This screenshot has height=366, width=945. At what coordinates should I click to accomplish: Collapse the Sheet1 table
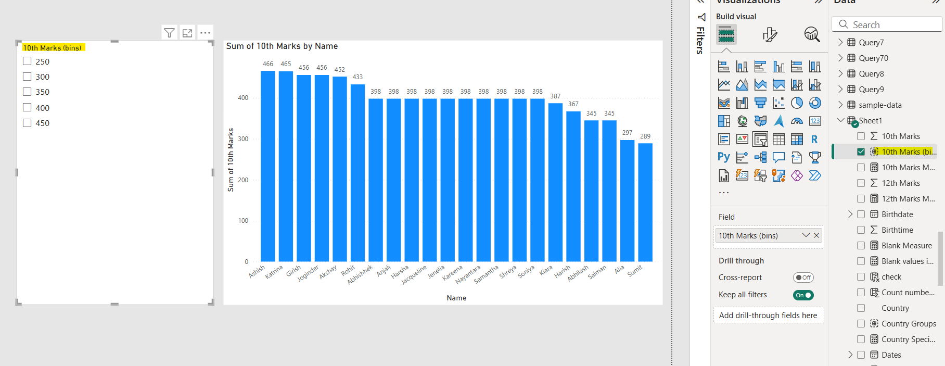pyautogui.click(x=840, y=120)
